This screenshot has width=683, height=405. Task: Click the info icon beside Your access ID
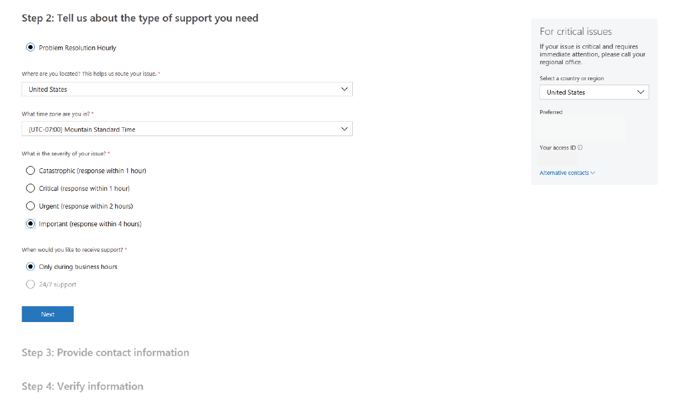580,148
